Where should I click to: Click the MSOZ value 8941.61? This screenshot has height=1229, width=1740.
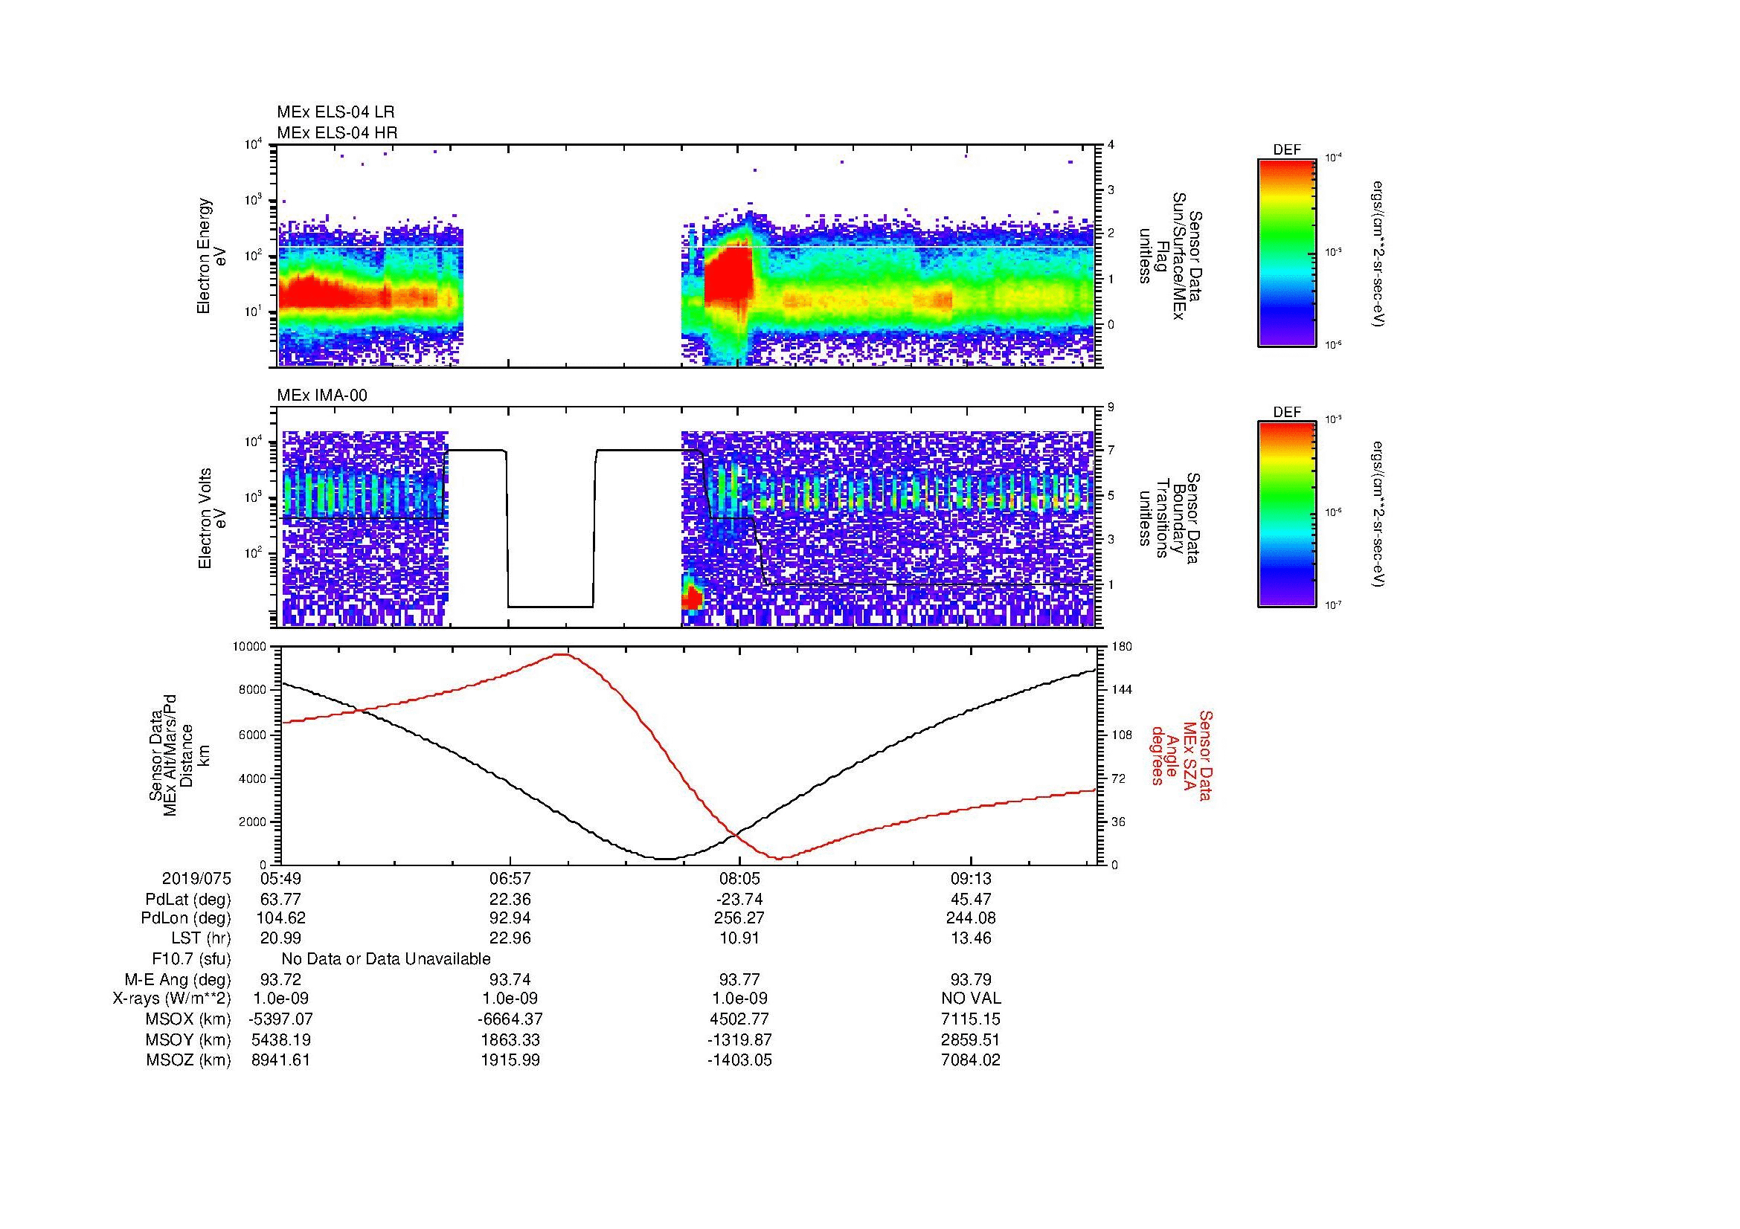280,1060
